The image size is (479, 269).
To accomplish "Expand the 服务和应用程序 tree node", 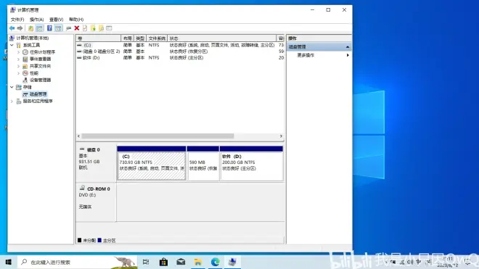I will point(12,101).
